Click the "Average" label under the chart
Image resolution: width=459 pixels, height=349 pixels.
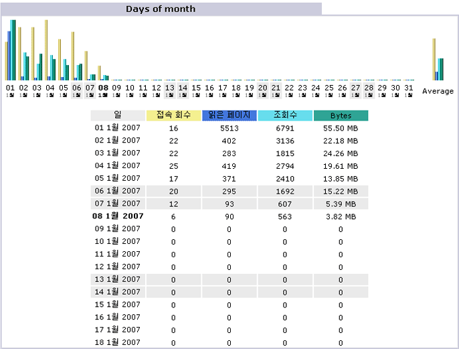click(438, 91)
